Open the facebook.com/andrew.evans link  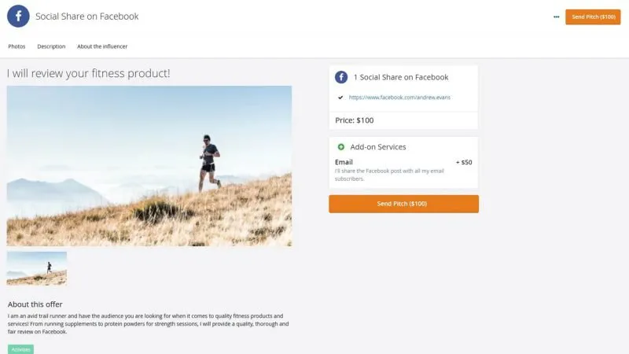(x=399, y=97)
